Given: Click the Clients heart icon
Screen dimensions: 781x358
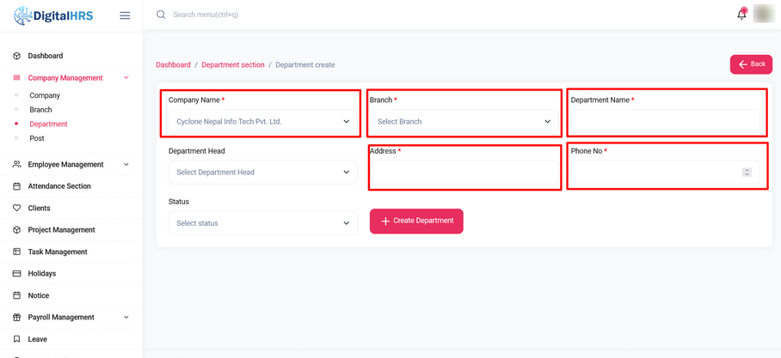Looking at the screenshot, I should pyautogui.click(x=16, y=208).
